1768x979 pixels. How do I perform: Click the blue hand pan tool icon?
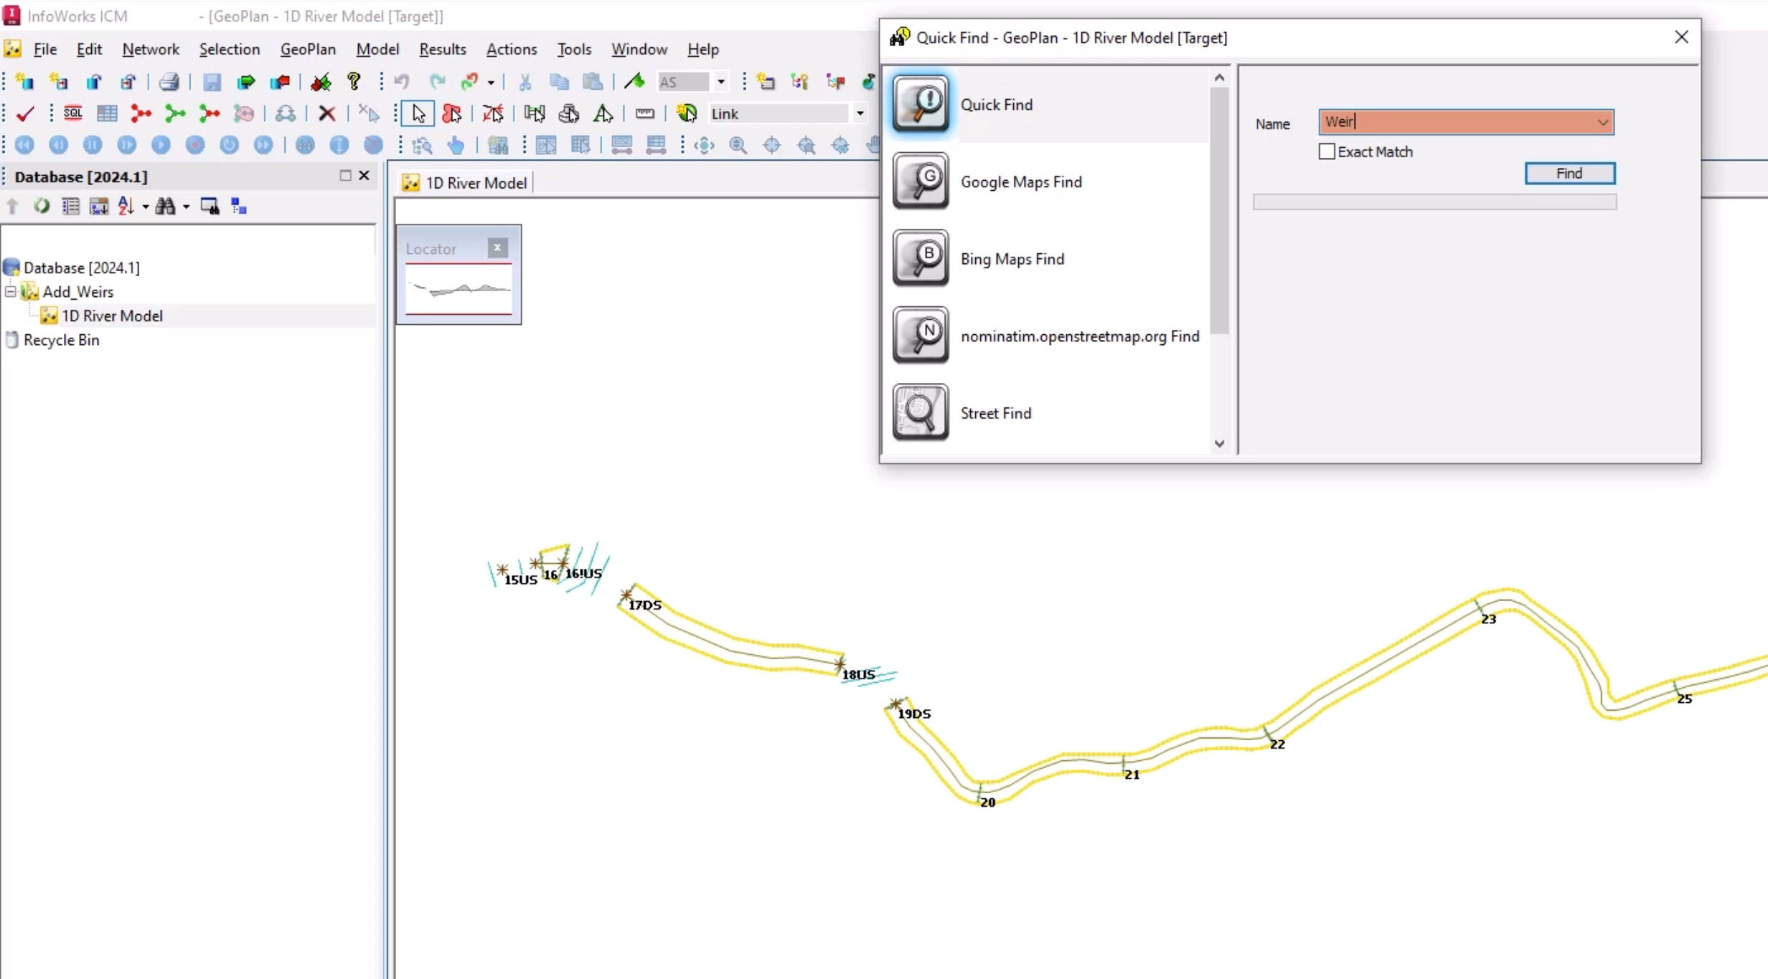tap(456, 146)
